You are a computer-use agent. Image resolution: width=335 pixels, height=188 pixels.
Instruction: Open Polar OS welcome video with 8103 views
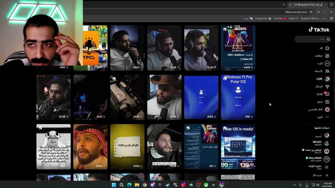click(x=201, y=97)
